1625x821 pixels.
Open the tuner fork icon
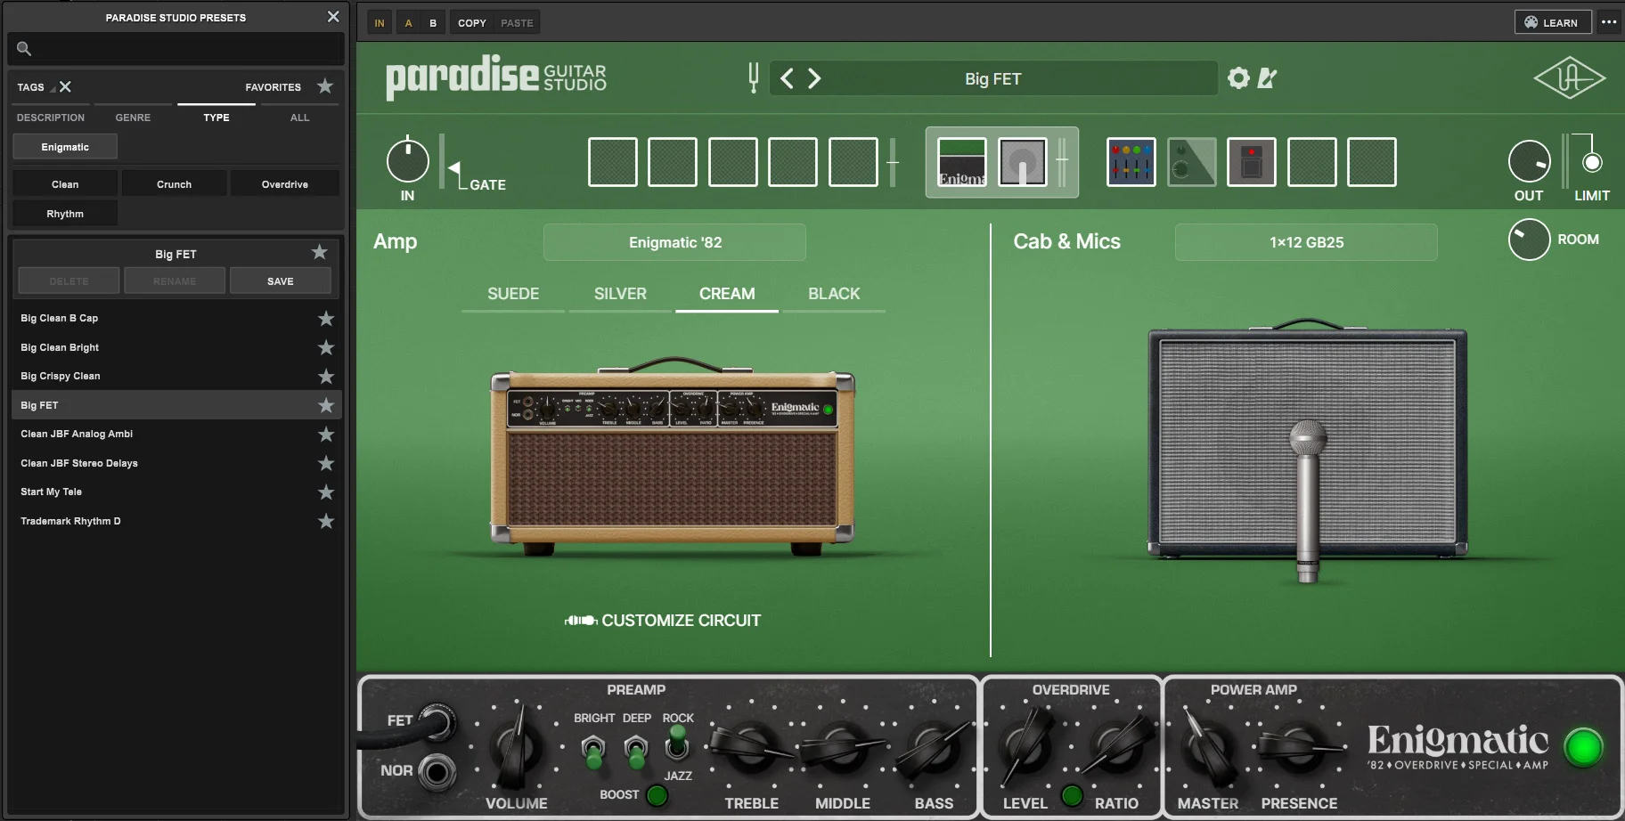pyautogui.click(x=754, y=78)
